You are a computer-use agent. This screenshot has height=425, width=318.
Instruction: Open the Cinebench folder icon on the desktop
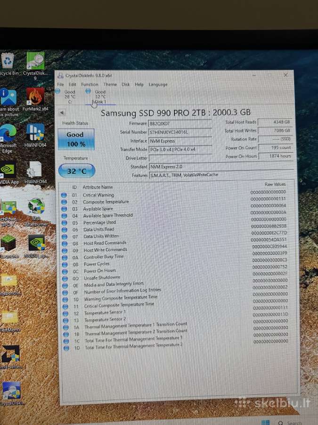point(10,284)
